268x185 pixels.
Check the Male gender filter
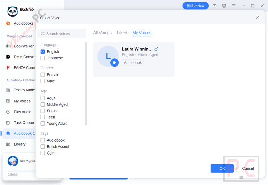pyautogui.click(x=43, y=81)
